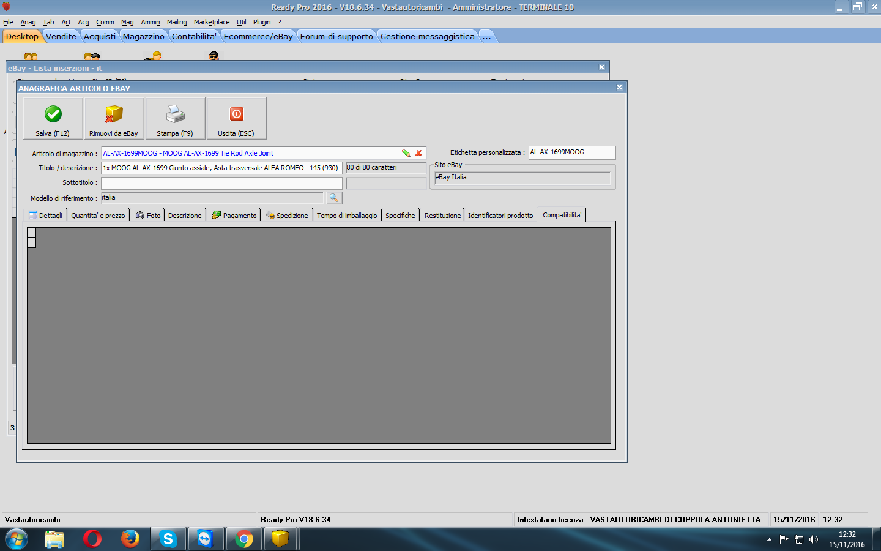
Task: Switch to the Magazzino main tab
Action: [x=144, y=36]
